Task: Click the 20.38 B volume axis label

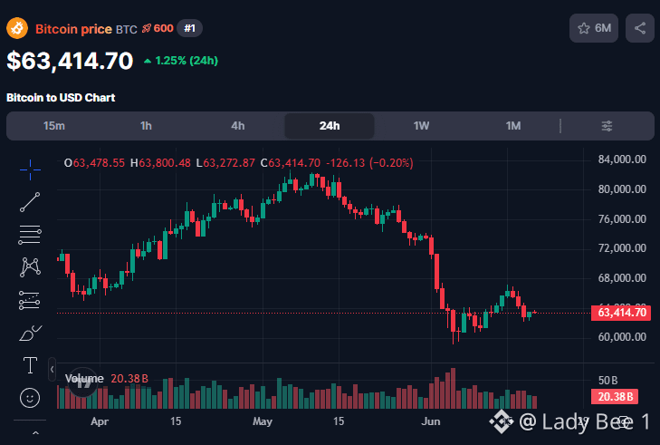Action: click(x=615, y=397)
